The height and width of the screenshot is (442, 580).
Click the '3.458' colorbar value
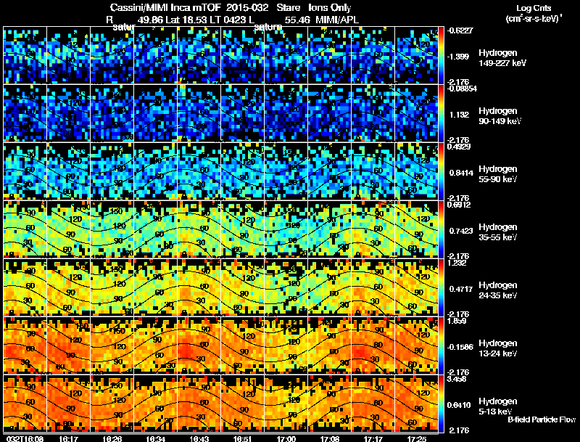(457, 379)
